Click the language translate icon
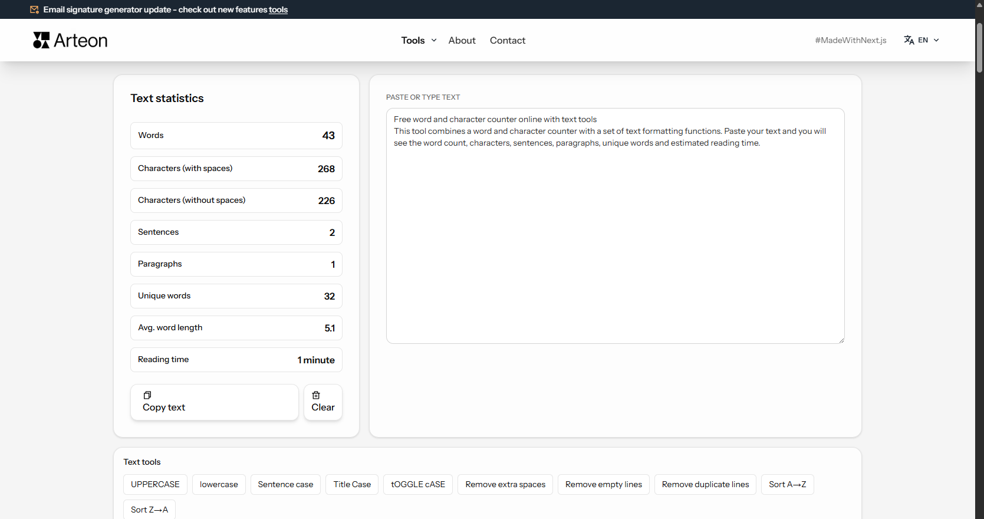Image resolution: width=984 pixels, height=519 pixels. point(909,40)
